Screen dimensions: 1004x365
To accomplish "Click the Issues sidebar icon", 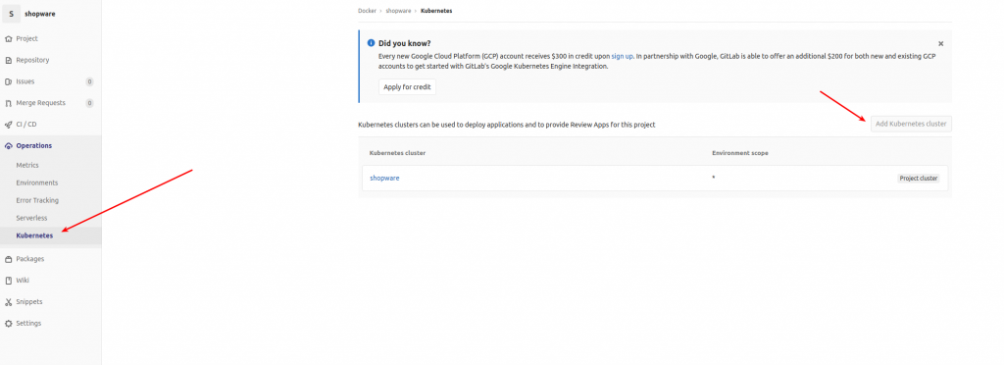I will (x=8, y=82).
